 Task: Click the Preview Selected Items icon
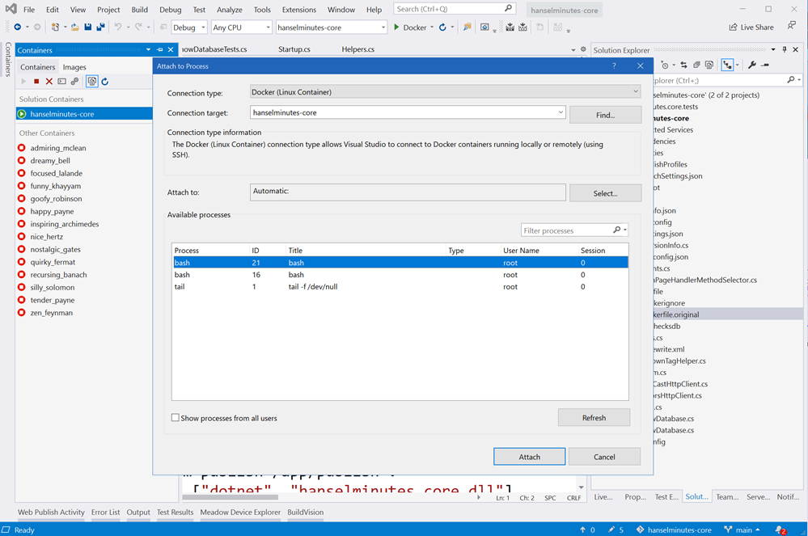pyautogui.click(x=765, y=65)
